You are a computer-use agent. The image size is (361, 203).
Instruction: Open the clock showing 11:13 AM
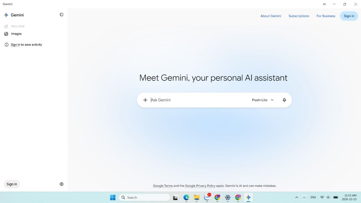pos(349,197)
